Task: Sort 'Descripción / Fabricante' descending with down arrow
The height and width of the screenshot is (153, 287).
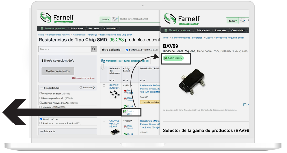Action: point(145,81)
